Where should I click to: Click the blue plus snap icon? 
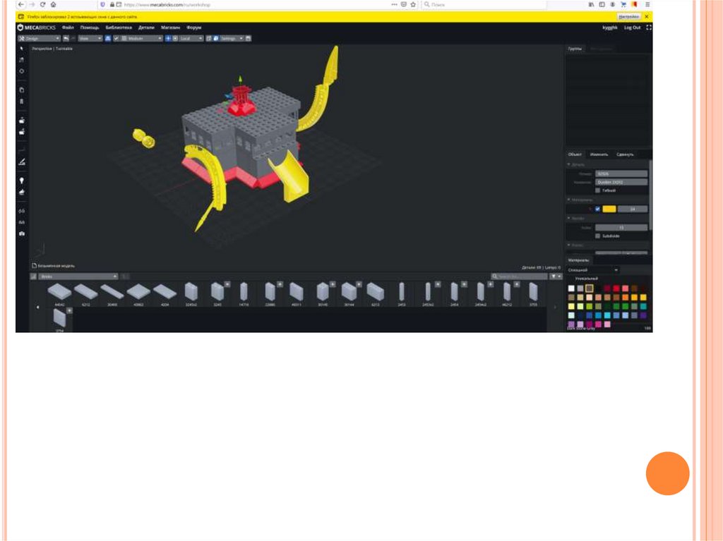click(168, 38)
